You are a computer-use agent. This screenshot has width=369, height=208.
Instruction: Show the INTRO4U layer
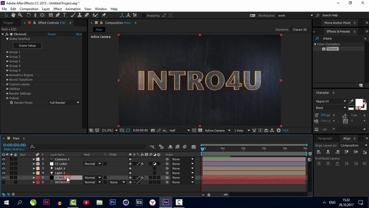(3, 183)
